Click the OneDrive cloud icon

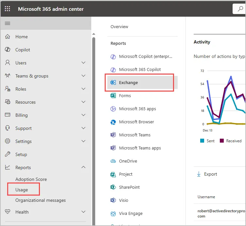tap(113, 161)
